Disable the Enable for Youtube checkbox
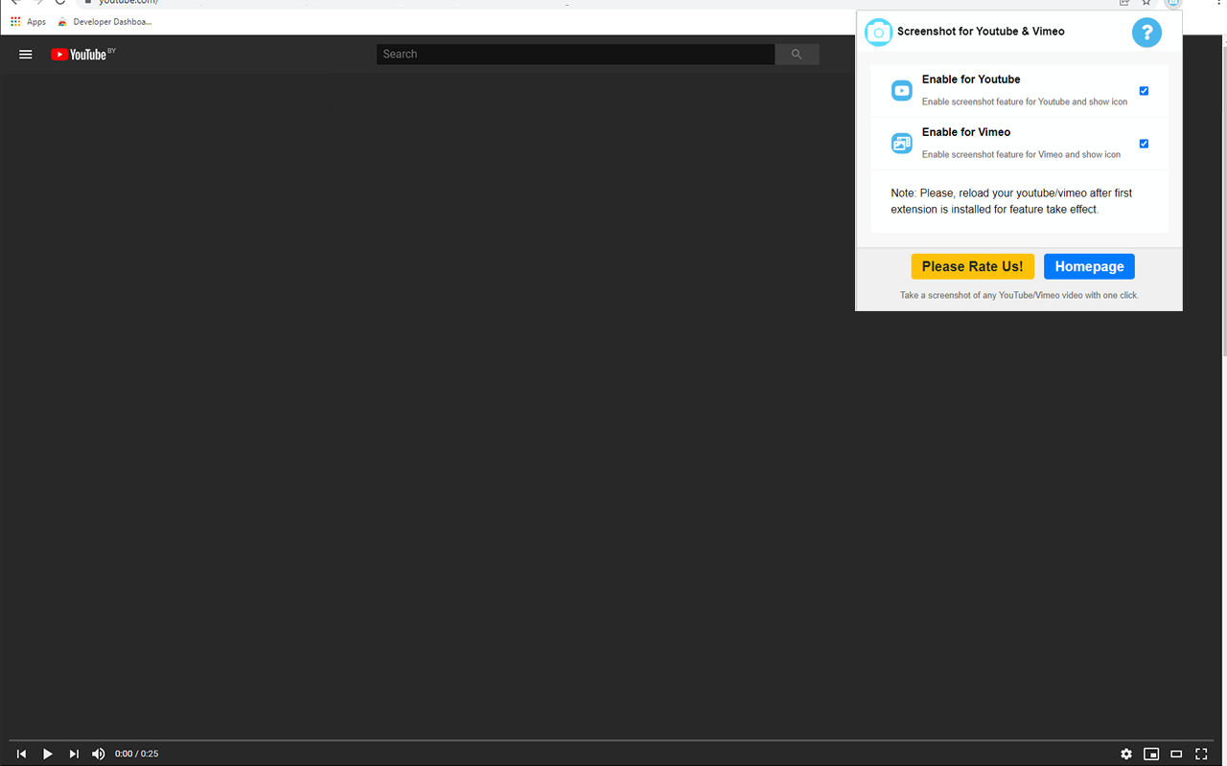Screen dimensions: 1227x766 click(x=1144, y=90)
